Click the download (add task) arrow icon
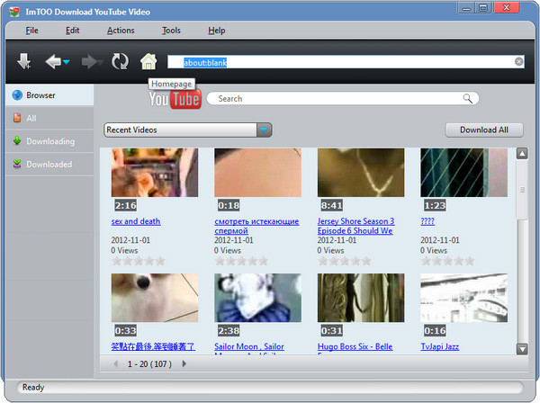 [x=24, y=61]
